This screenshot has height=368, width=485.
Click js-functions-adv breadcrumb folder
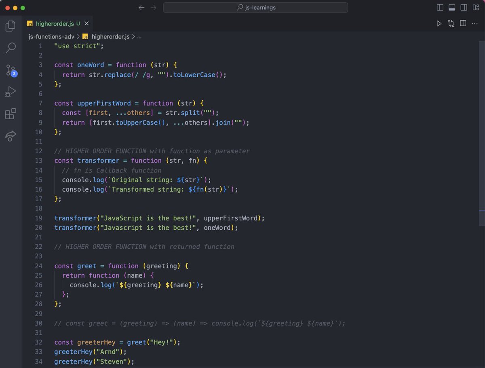(x=51, y=36)
